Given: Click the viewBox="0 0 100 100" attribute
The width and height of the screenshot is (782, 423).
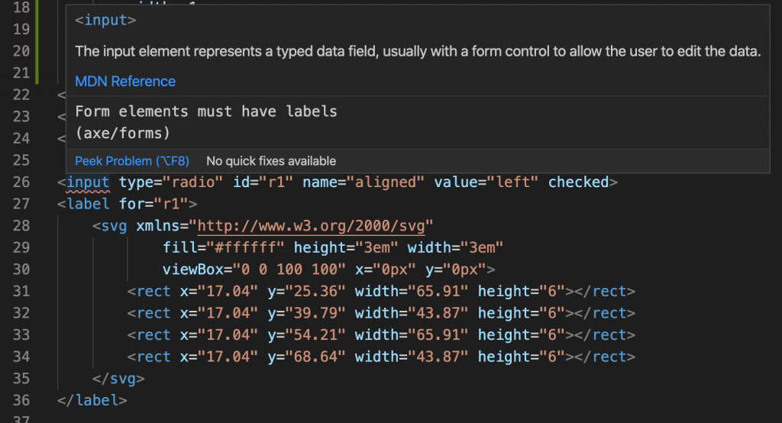Looking at the screenshot, I should point(254,270).
